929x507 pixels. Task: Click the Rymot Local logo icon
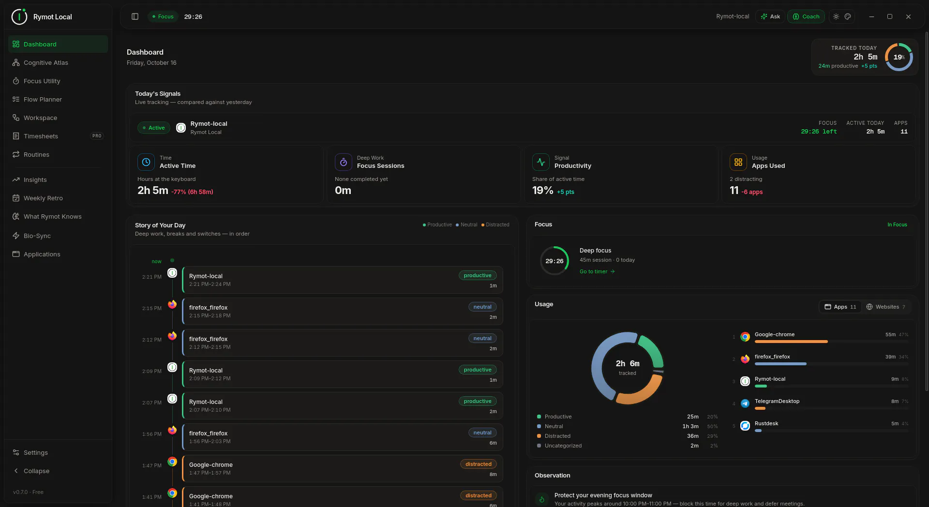tap(19, 16)
